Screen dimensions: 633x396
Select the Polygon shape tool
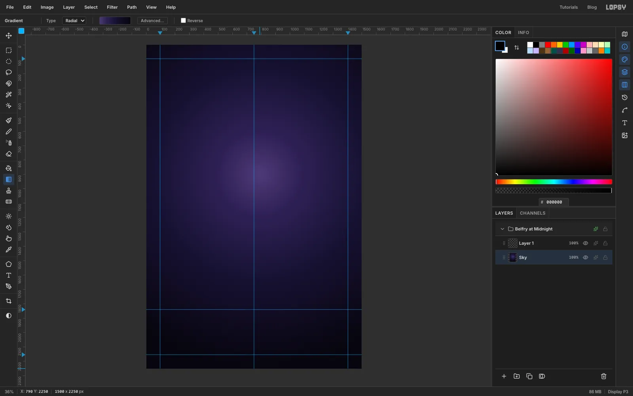[8, 264]
